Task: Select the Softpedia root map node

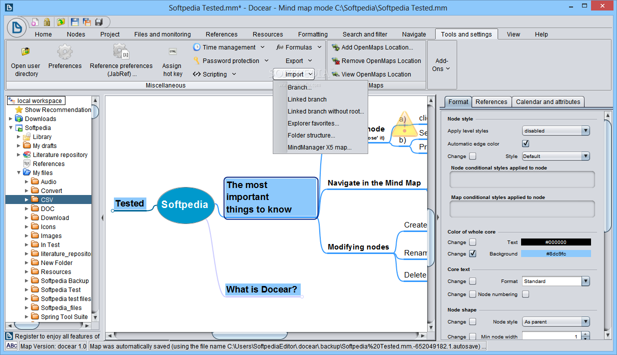Action: 185,205
